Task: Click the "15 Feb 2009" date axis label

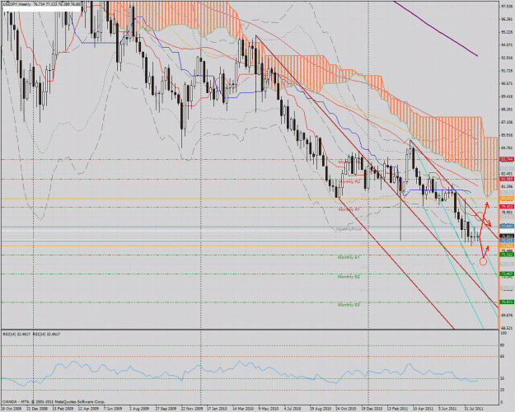Action: tap(63, 409)
